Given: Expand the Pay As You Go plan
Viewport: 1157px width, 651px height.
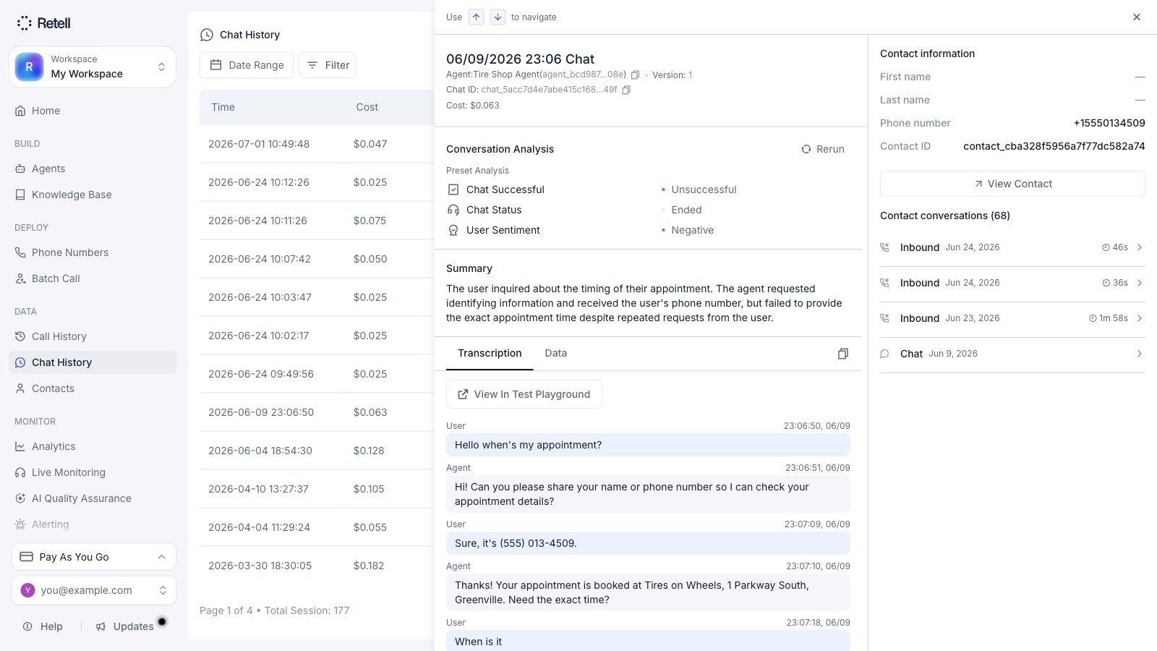Looking at the screenshot, I should click(x=94, y=557).
